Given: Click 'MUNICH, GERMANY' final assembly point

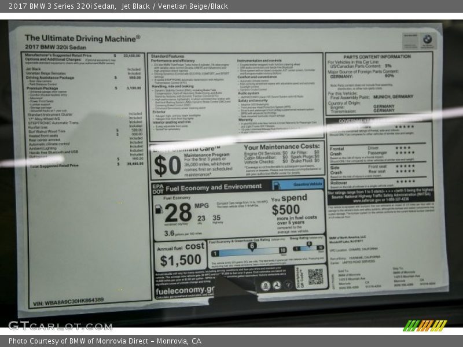Looking at the screenshot, I should pos(393,97).
